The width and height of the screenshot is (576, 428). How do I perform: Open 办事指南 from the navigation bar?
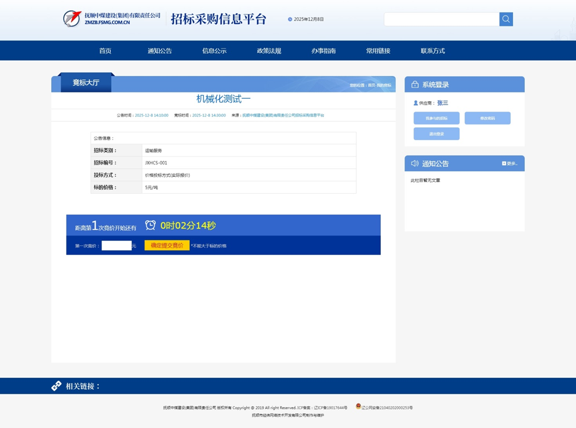324,51
